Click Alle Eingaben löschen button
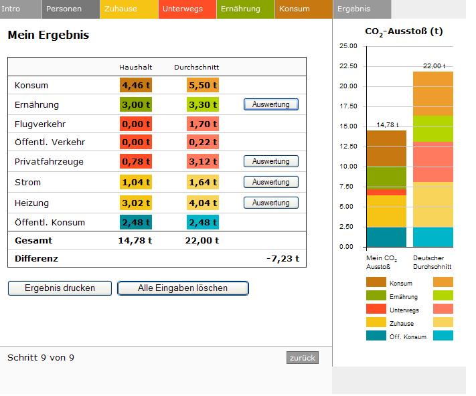Image resolution: width=476 pixels, height=396 pixels. (183, 288)
